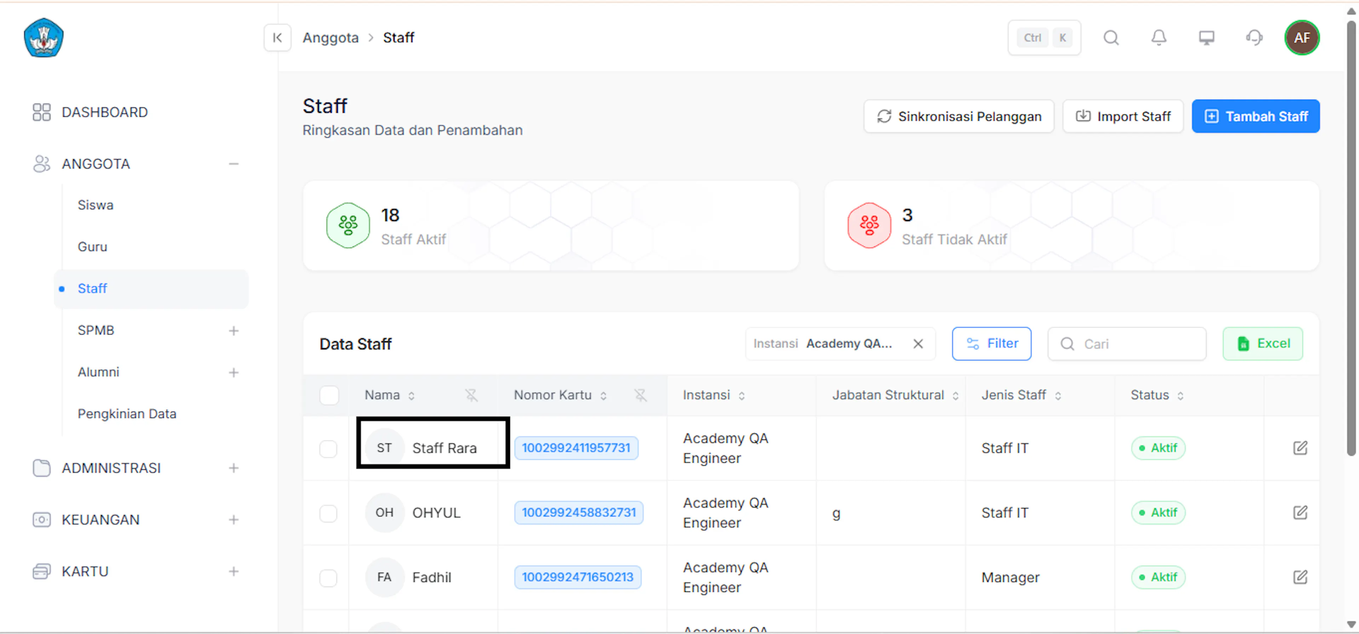This screenshot has height=634, width=1359.
Task: Click the school logo in sidebar
Action: click(x=44, y=37)
